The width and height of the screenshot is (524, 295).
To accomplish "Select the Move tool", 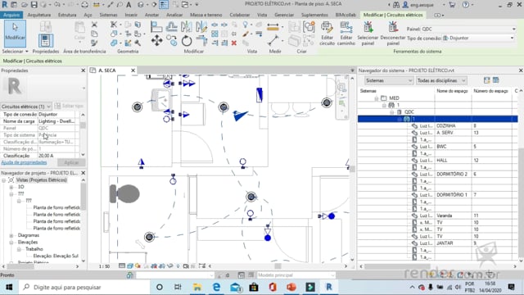I will [x=156, y=41].
